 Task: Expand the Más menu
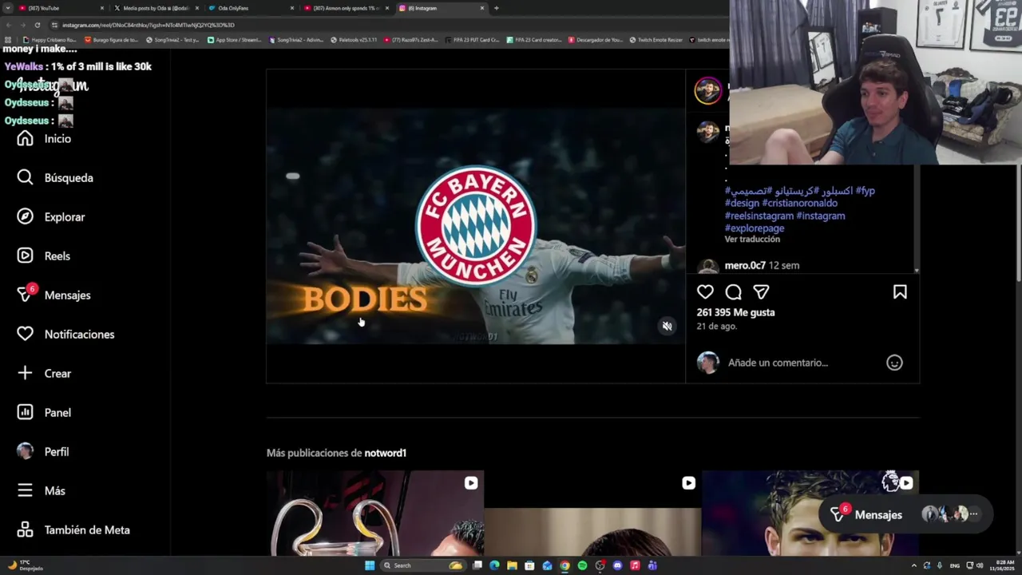coord(42,491)
